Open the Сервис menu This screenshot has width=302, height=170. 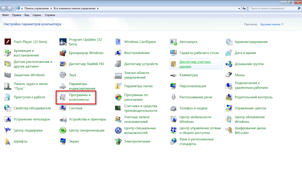click(37, 15)
